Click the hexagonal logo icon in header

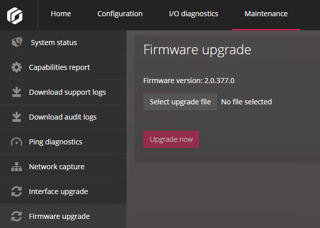pos(15,16)
